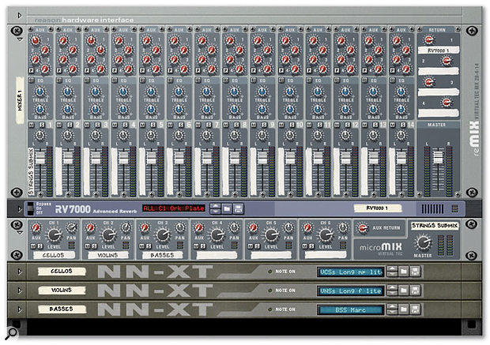
Task: Step to next Violins NN-XT patch
Action: pyautogui.click(x=392, y=294)
